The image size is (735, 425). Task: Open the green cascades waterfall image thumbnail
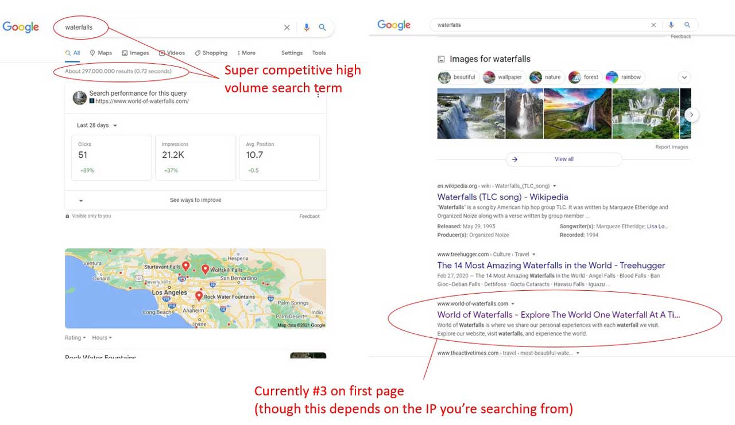646,114
